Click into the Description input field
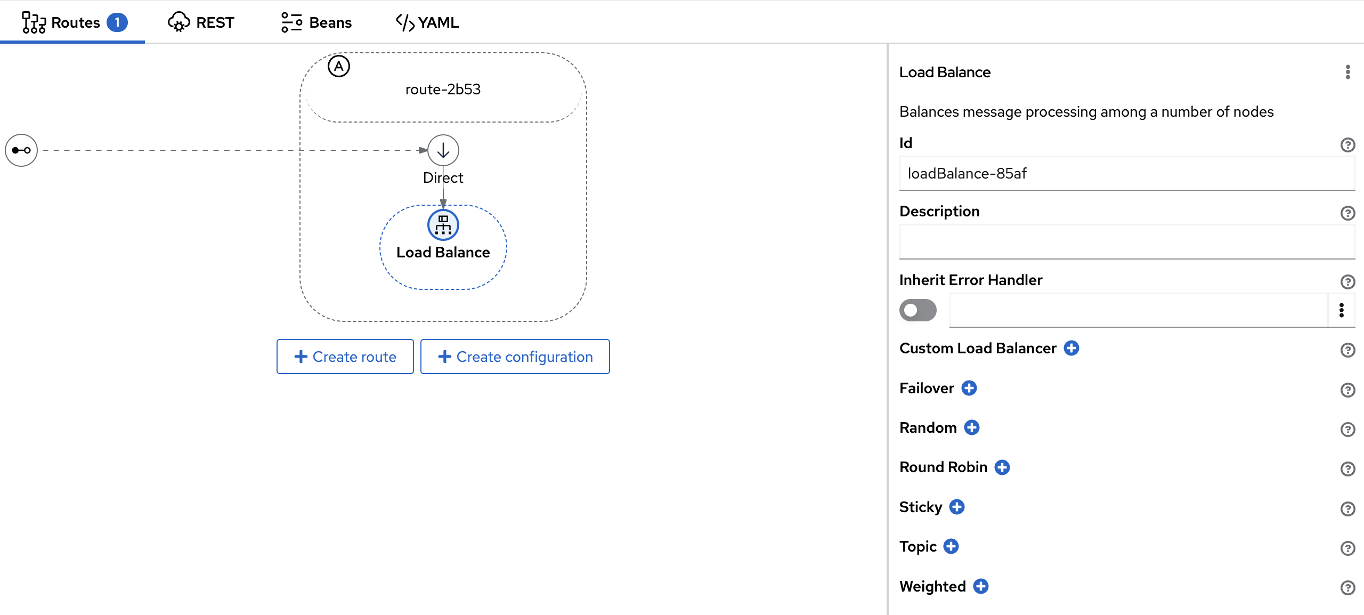Viewport: 1364px width, 615px height. (1126, 242)
